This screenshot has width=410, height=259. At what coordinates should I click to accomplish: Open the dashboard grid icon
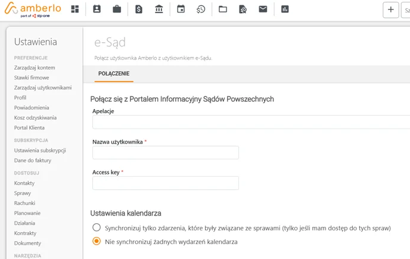[75, 9]
